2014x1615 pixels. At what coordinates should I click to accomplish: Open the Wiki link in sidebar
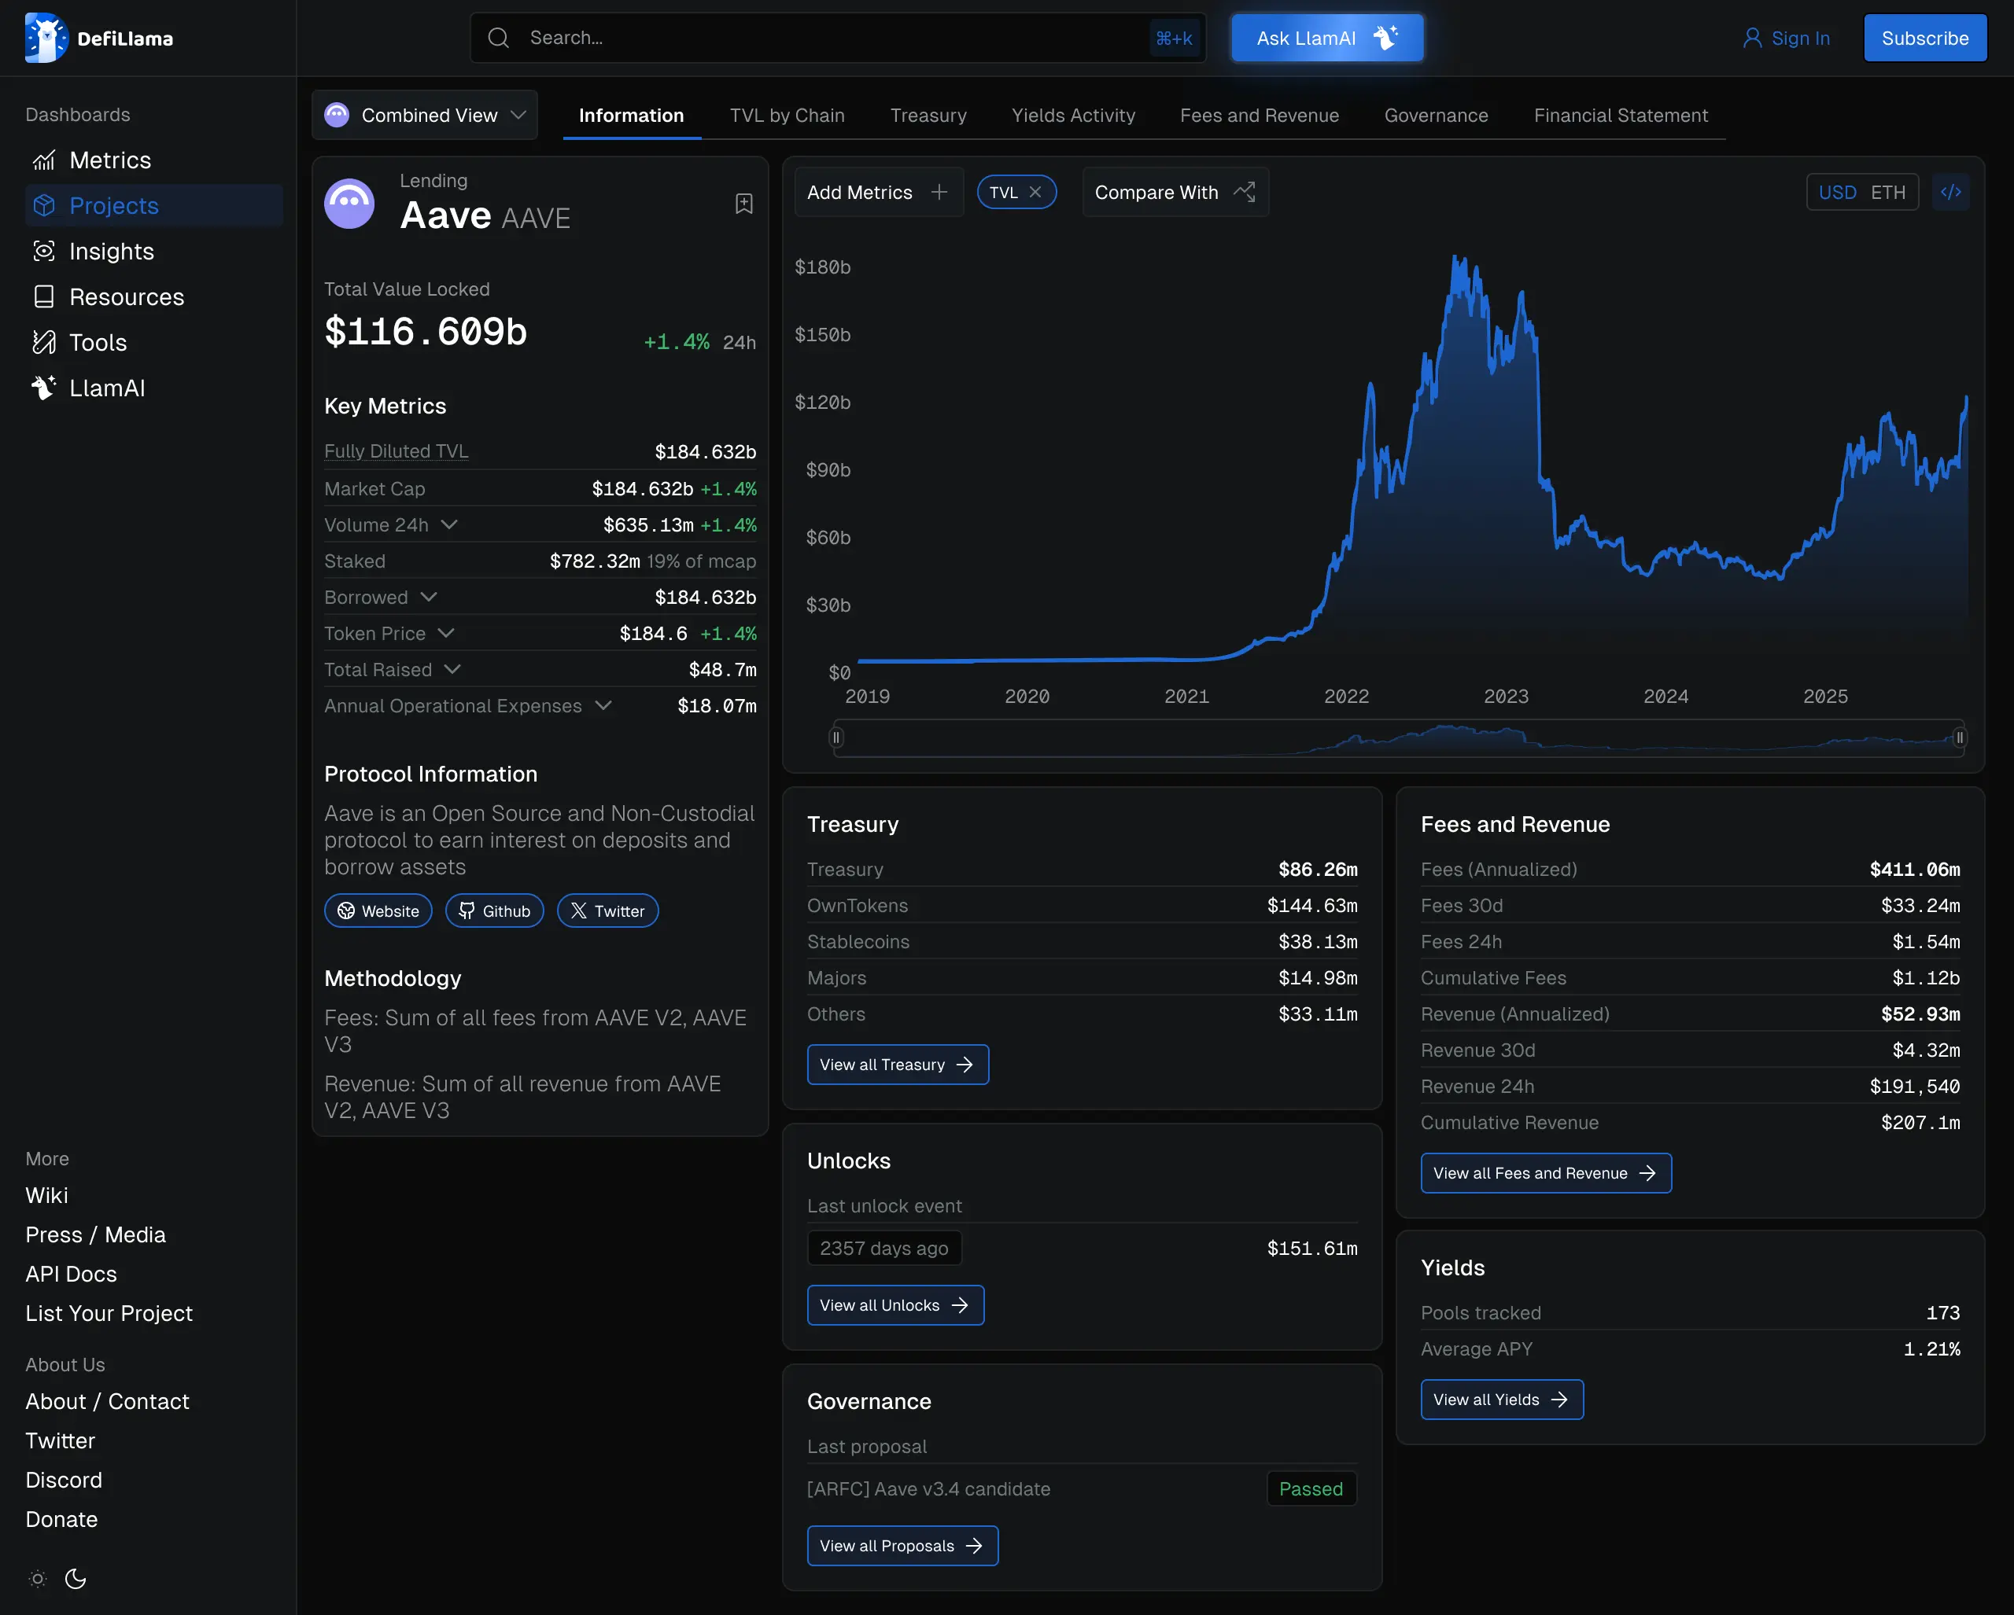(46, 1196)
